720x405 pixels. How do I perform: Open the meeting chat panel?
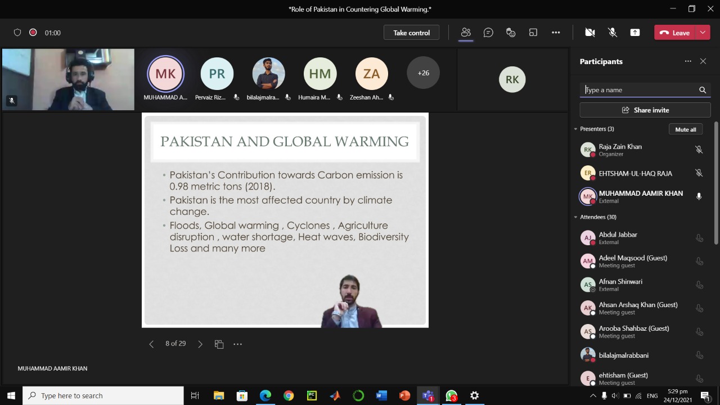pyautogui.click(x=488, y=33)
